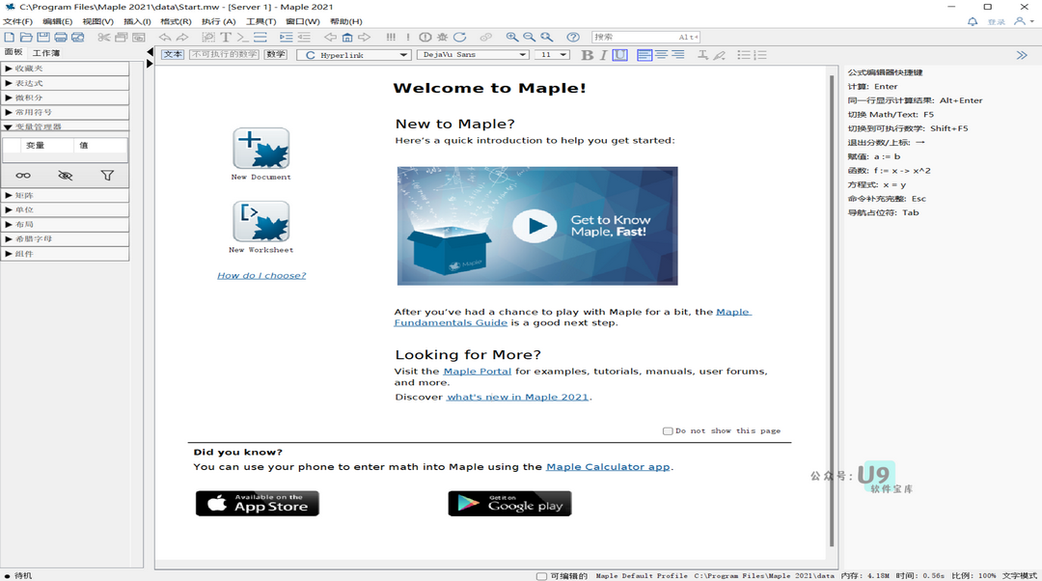Select the 数学 mode tab
The image size is (1042, 581).
[276, 54]
